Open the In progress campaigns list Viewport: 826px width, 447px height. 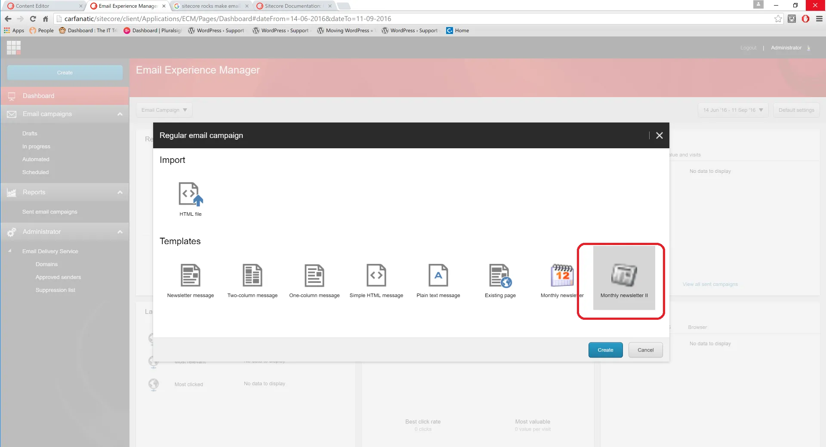36,147
